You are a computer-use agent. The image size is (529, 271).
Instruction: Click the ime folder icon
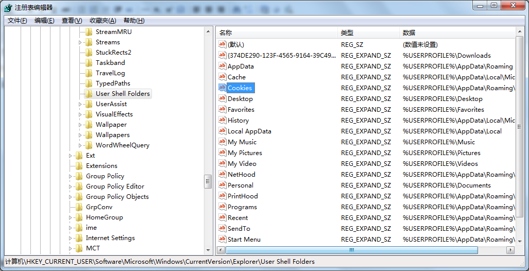(x=79, y=228)
